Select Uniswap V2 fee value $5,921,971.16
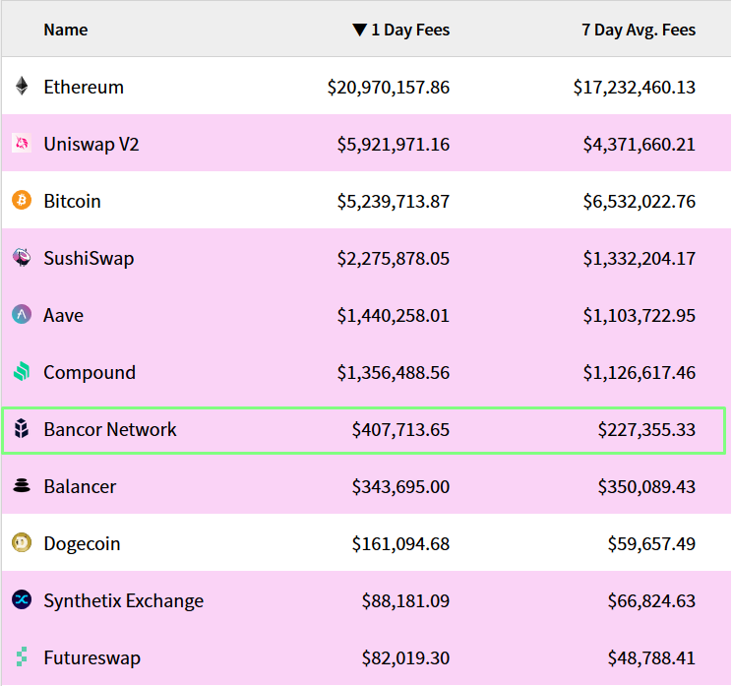 pyautogui.click(x=394, y=144)
